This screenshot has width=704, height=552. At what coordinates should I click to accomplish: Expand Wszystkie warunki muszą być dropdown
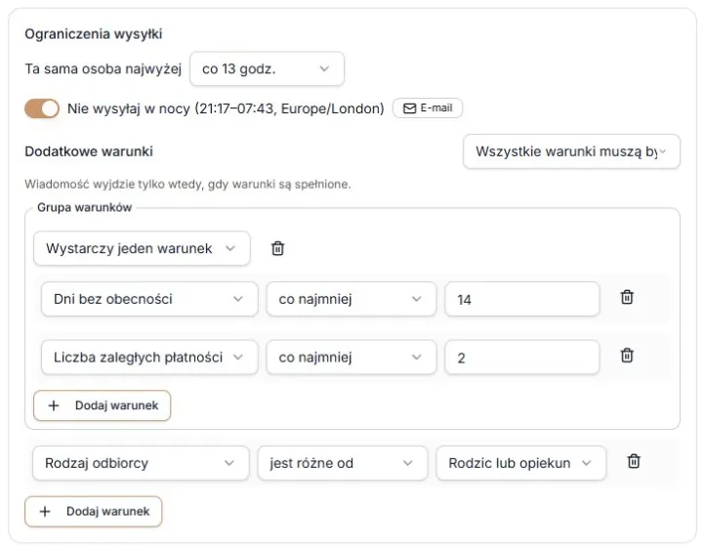pyautogui.click(x=571, y=151)
